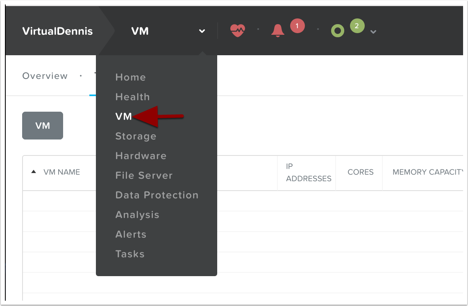Switch to the Overview tab

tap(45, 76)
